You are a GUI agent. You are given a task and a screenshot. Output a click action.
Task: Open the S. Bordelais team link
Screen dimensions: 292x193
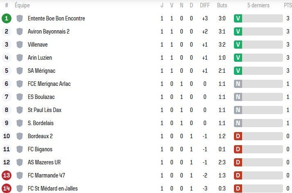pos(40,123)
